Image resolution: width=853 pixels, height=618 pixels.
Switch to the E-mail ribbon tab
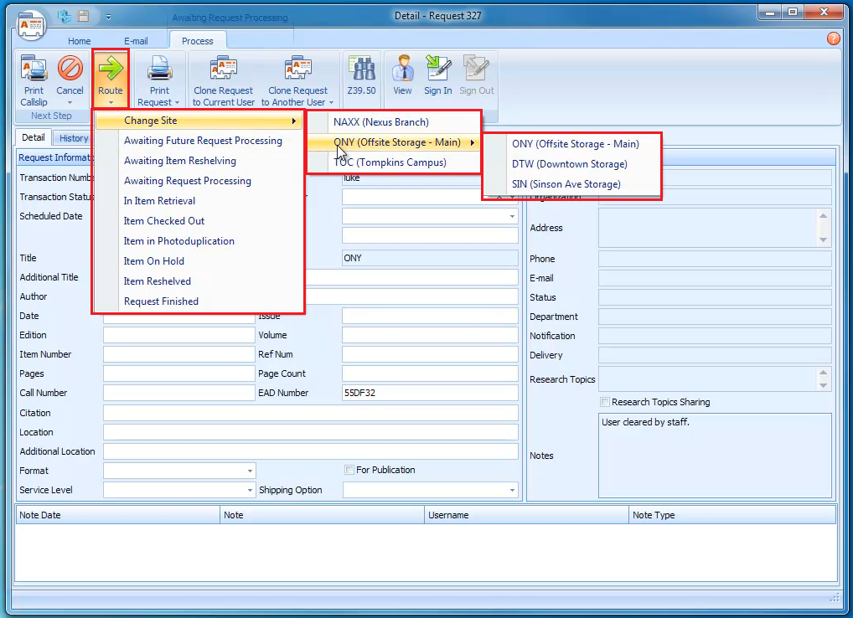pos(136,40)
